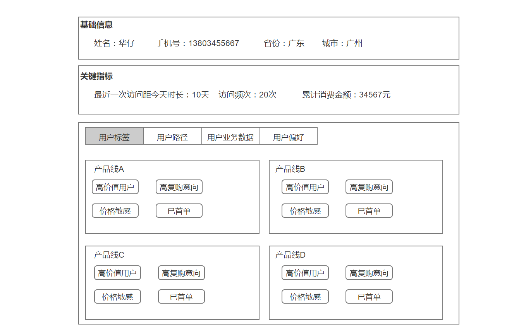Switch to the 用户标签 tab
526x328 pixels.
[x=115, y=136]
